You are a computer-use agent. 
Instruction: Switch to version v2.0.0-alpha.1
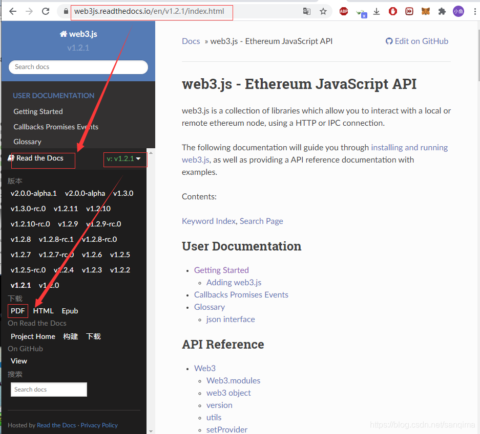[x=34, y=193]
